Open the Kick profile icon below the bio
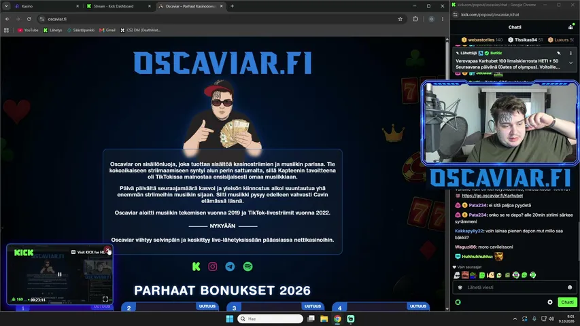The height and width of the screenshot is (326, 580). click(x=197, y=266)
